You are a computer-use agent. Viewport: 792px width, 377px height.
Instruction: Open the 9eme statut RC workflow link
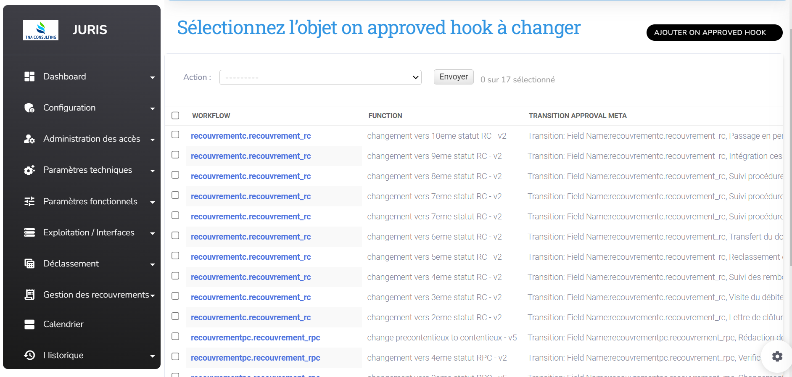(251, 156)
